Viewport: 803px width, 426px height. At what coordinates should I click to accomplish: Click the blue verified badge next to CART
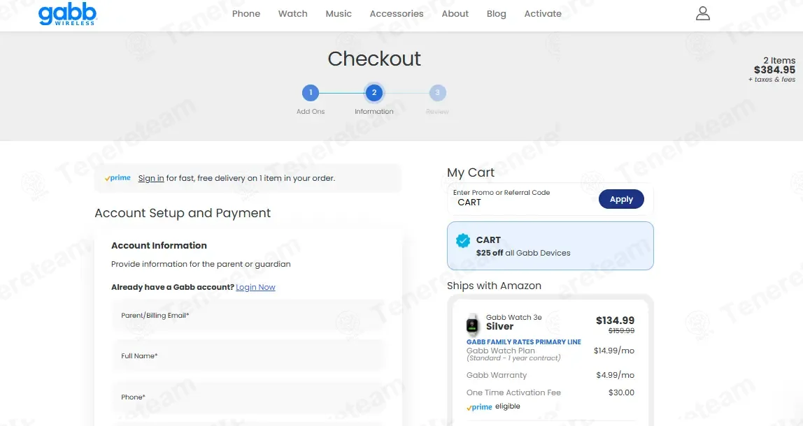pos(463,240)
